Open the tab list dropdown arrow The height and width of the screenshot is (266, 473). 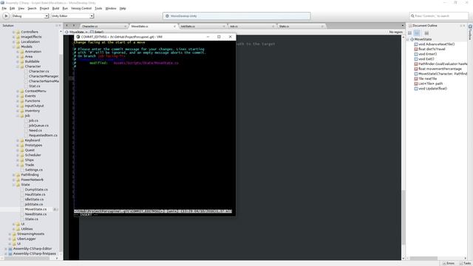[x=402, y=26]
